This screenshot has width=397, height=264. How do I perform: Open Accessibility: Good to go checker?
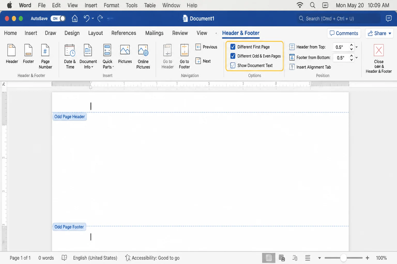coord(152,258)
